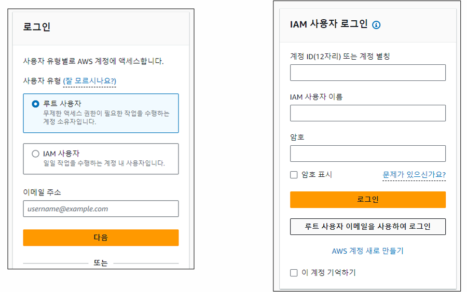Image resolution: width=467 pixels, height=292 pixels.
Task: Tick the 암호 표시 checkbox
Action: tap(294, 175)
